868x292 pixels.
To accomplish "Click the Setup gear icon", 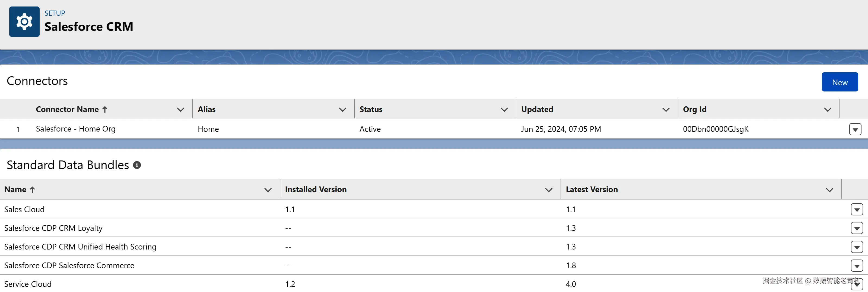I will tap(24, 22).
